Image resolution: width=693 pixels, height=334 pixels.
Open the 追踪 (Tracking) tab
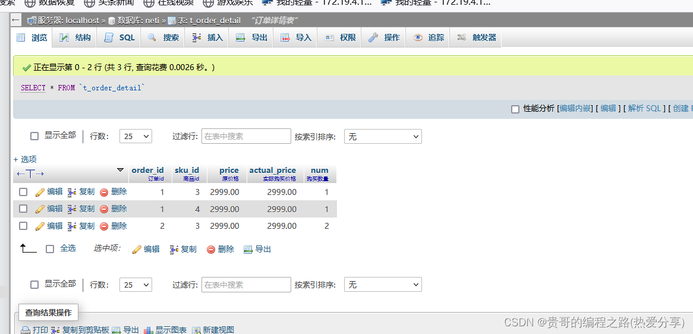coord(429,38)
